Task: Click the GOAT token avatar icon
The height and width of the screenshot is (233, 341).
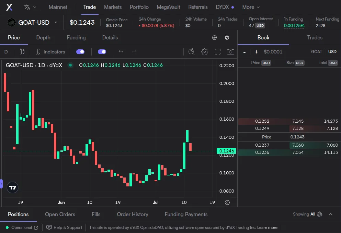Action: click(x=12, y=22)
